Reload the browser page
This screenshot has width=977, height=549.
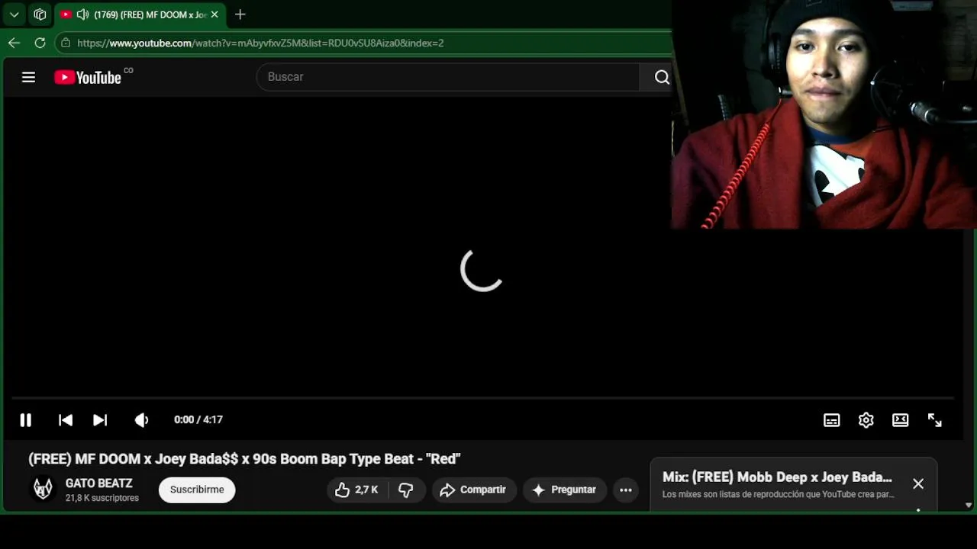pyautogui.click(x=40, y=43)
